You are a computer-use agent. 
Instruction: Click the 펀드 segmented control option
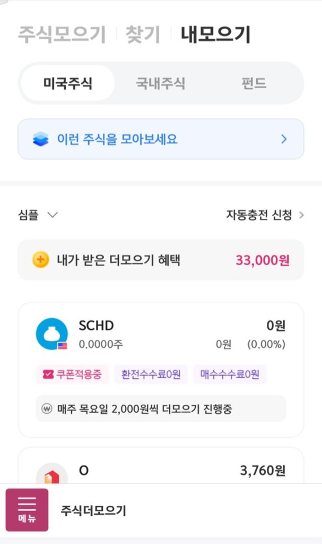[254, 83]
